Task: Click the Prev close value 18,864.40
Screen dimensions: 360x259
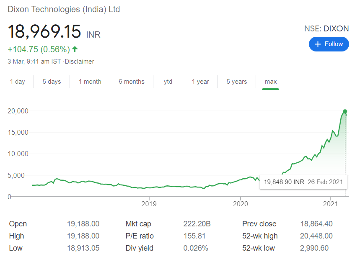Action: [316, 224]
